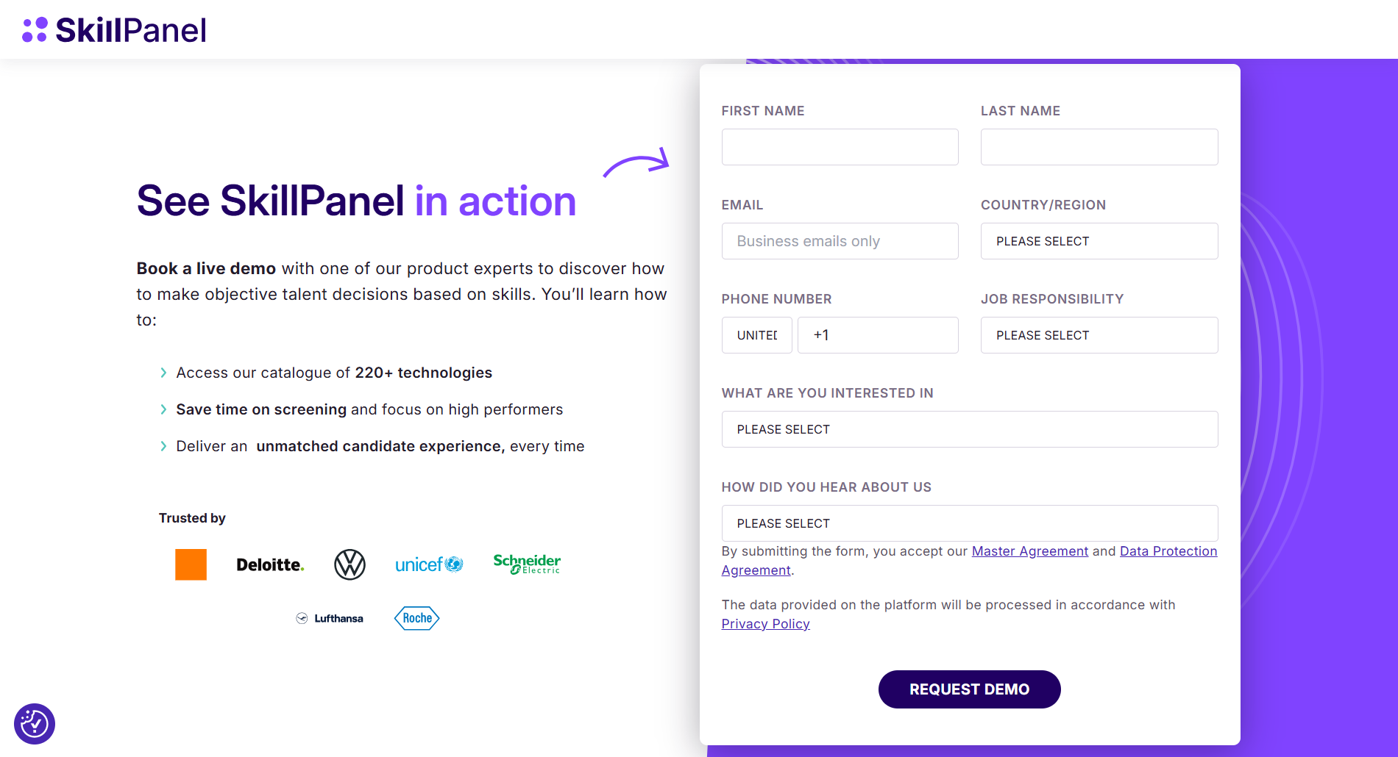Click the Schneider Electric logo
This screenshot has height=757, width=1398.
pos(527,564)
